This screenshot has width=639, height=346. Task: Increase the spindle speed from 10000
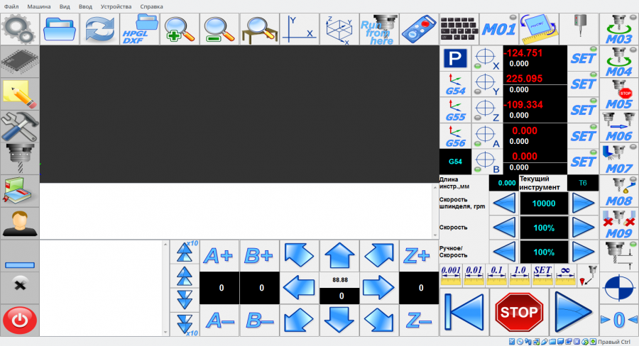[x=584, y=203]
